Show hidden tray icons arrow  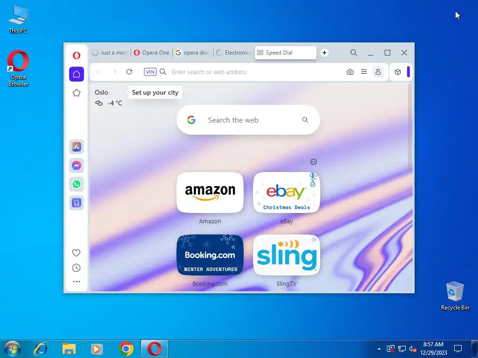tap(379, 349)
